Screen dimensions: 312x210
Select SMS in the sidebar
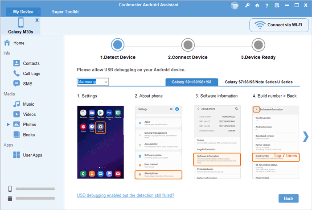tap(28, 84)
